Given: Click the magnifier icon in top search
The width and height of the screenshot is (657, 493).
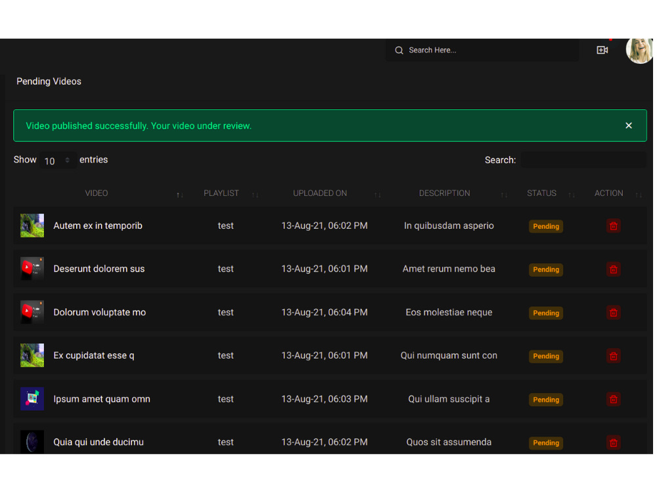Looking at the screenshot, I should pyautogui.click(x=399, y=51).
